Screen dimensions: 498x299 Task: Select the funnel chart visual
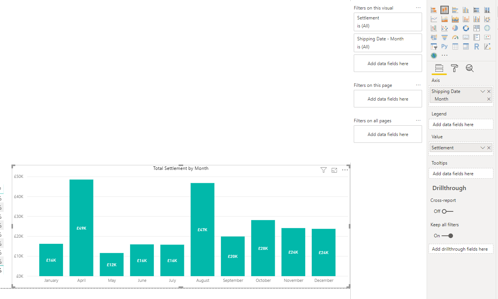(445, 37)
